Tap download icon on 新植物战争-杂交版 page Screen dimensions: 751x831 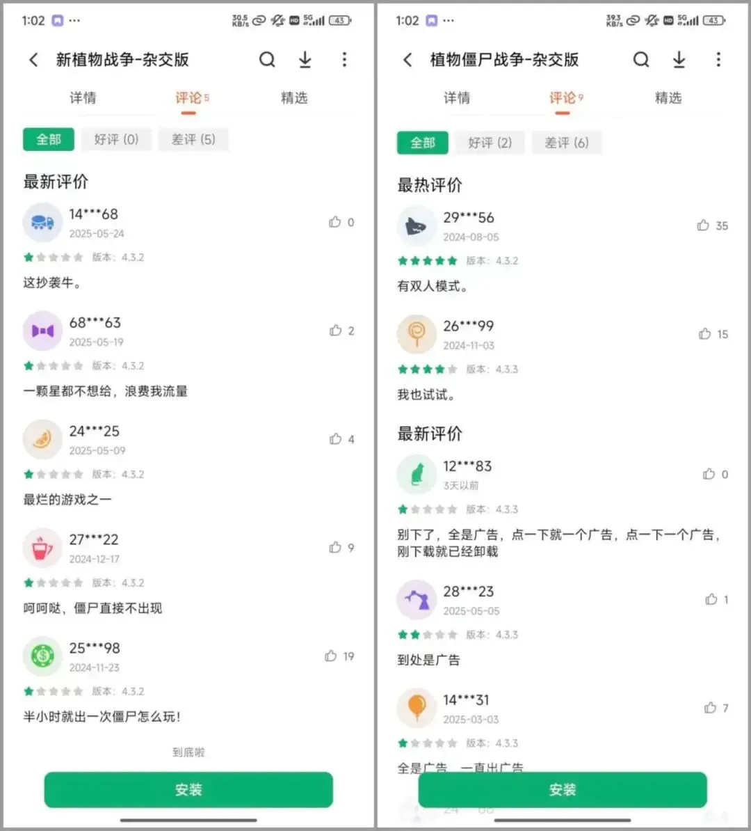click(x=305, y=60)
